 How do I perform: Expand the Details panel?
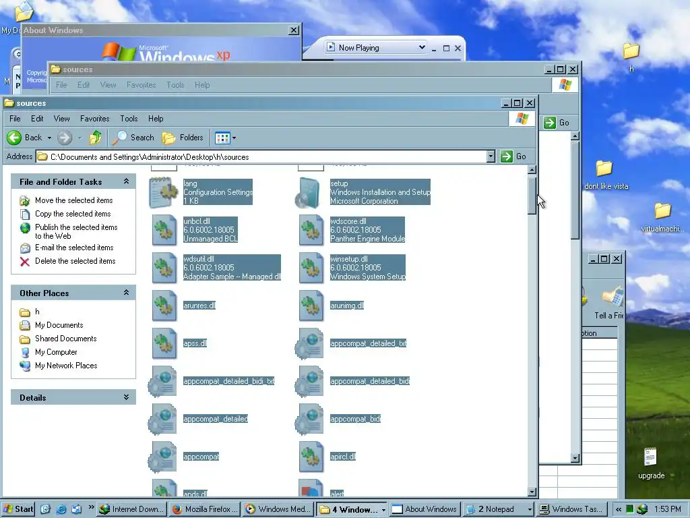[126, 397]
